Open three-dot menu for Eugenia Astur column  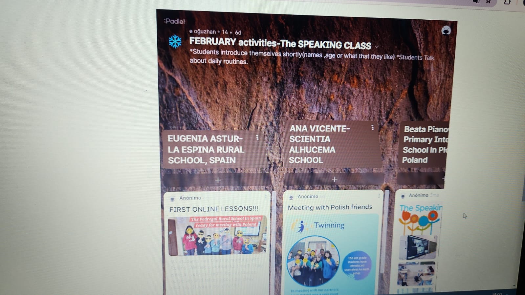257,138
